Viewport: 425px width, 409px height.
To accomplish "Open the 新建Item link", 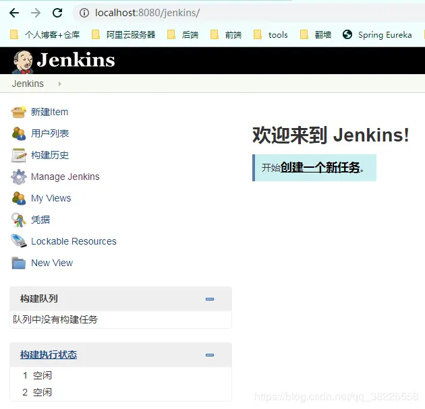I will coord(49,112).
